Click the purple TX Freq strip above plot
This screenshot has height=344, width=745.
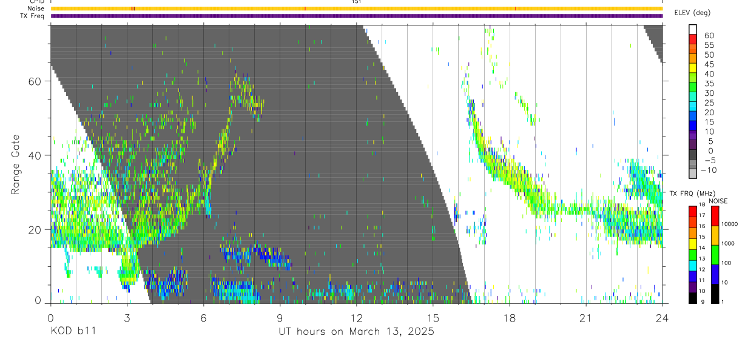click(x=357, y=16)
